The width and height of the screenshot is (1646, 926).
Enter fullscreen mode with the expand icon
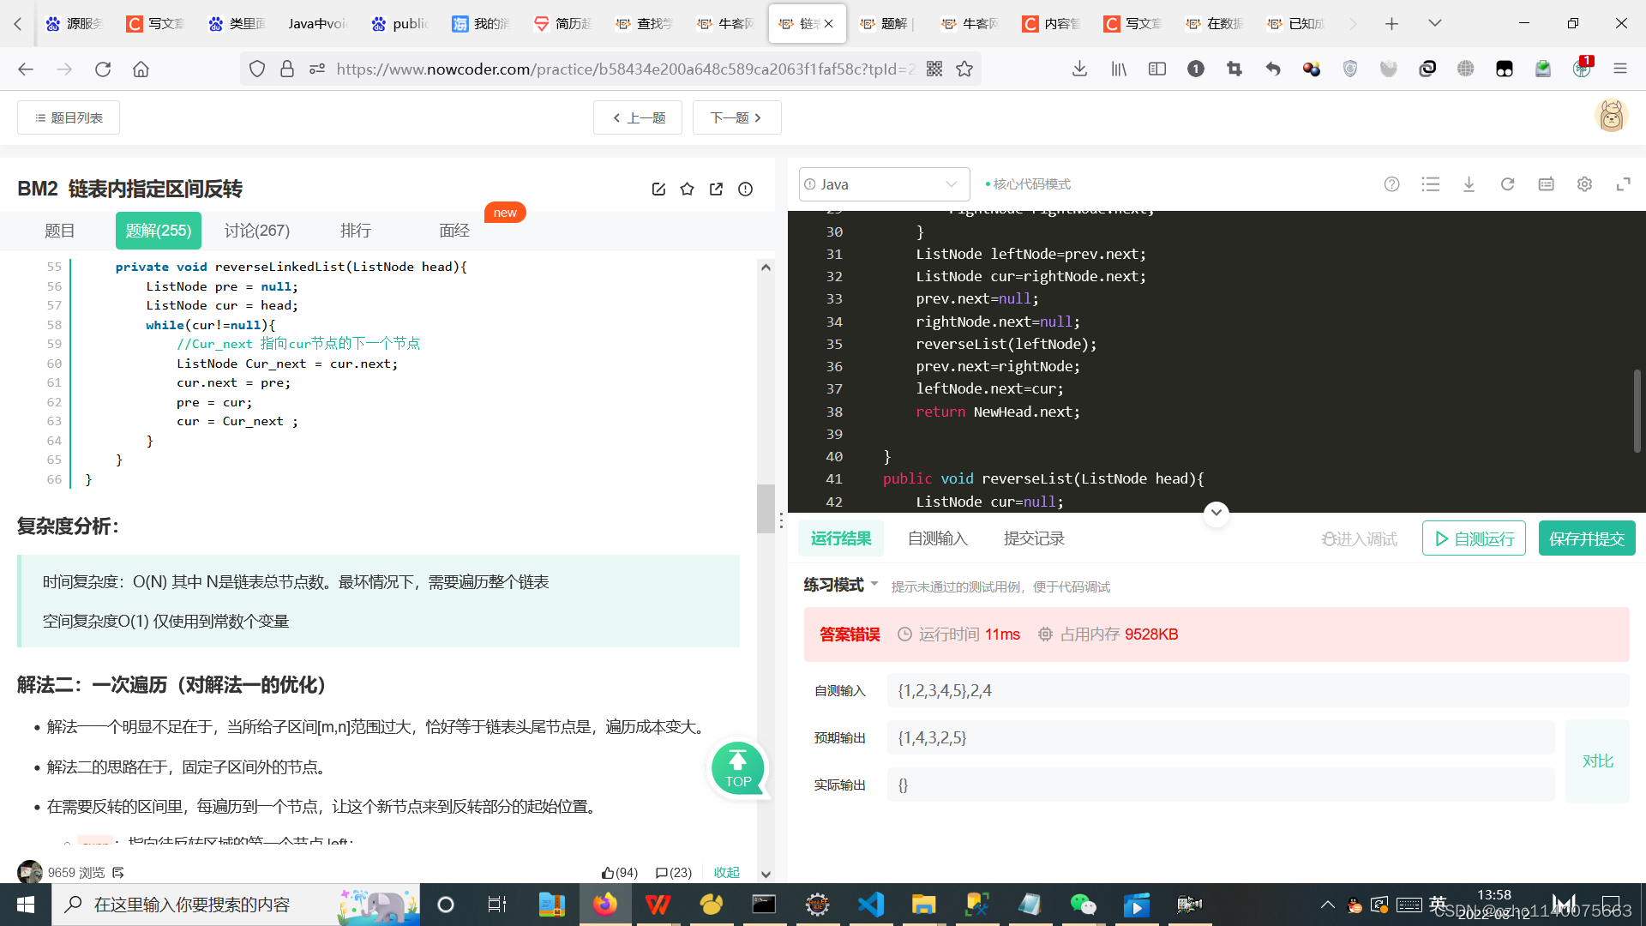[1625, 183]
